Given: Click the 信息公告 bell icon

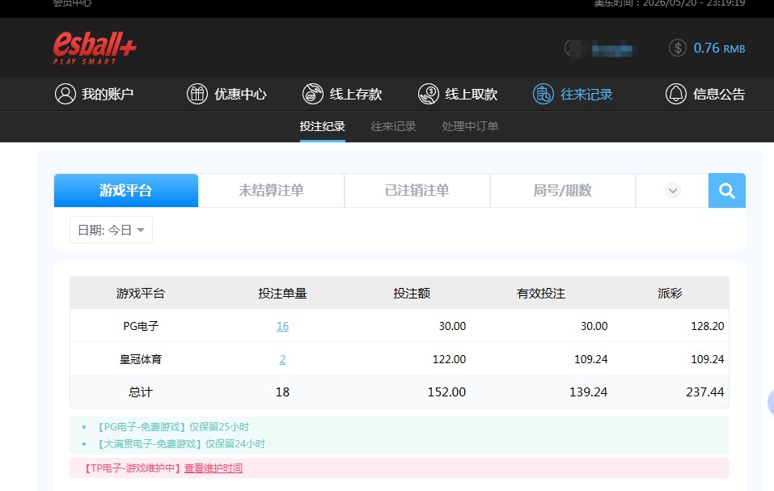Looking at the screenshot, I should click(676, 94).
